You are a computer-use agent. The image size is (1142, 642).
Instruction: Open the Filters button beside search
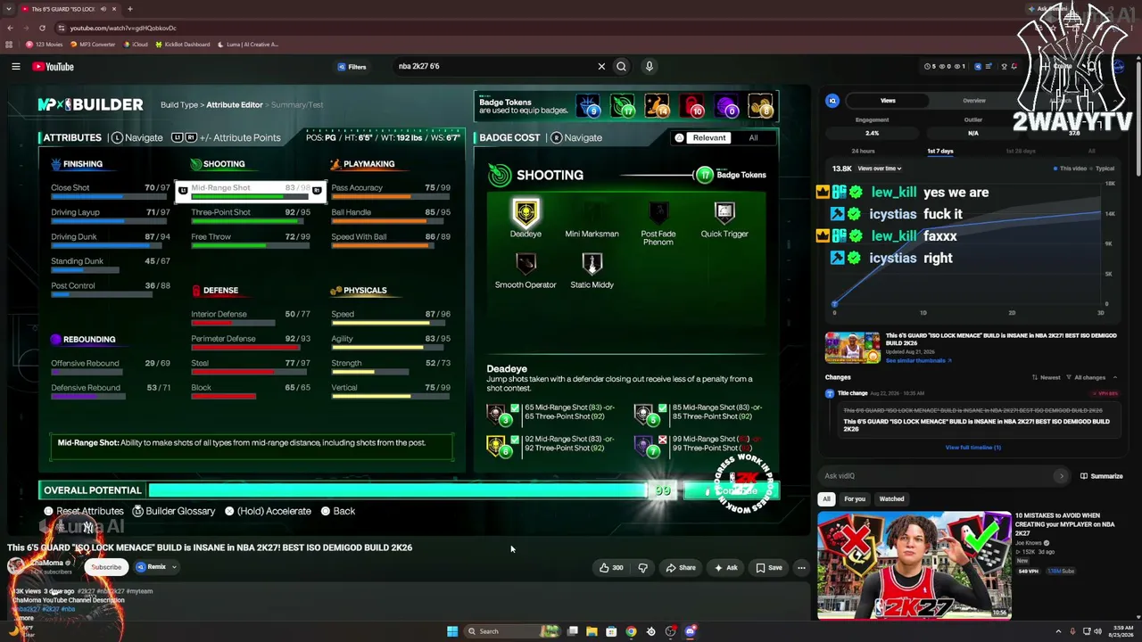tap(352, 66)
